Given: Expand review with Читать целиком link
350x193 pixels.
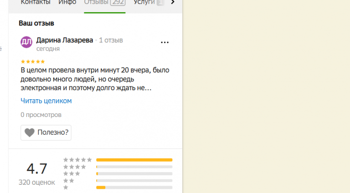Looking at the screenshot, I should pyautogui.click(x=46, y=101).
